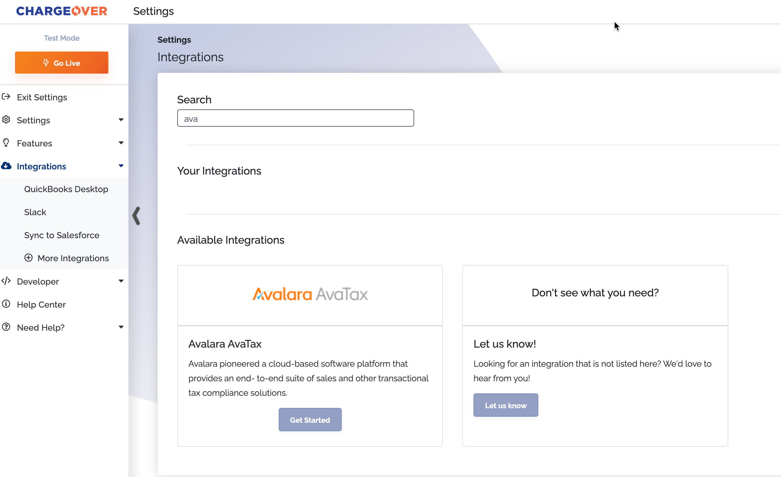This screenshot has height=477, width=781.
Task: Open Sync to Salesforce menu item
Action: tap(61, 235)
